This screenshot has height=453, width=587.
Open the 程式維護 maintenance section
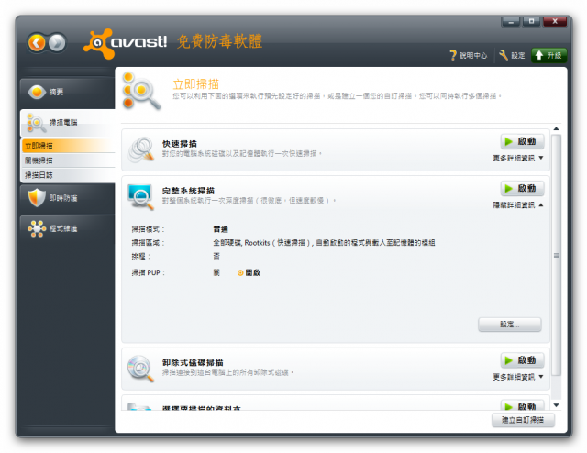pos(67,228)
